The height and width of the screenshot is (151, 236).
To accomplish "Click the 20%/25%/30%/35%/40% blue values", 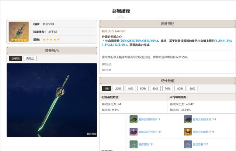I will click(x=139, y=41).
